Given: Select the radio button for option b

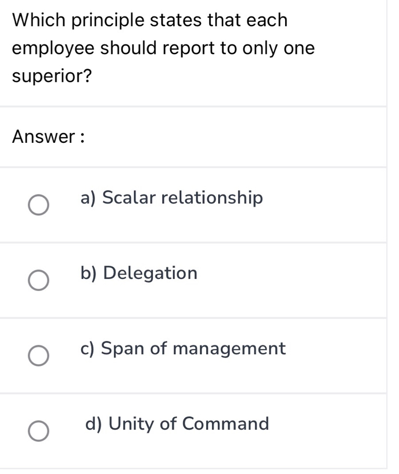Looking at the screenshot, I should [x=40, y=280].
